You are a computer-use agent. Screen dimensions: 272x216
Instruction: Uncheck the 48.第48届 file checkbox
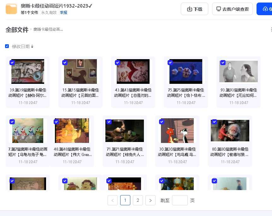tap(56, 122)
